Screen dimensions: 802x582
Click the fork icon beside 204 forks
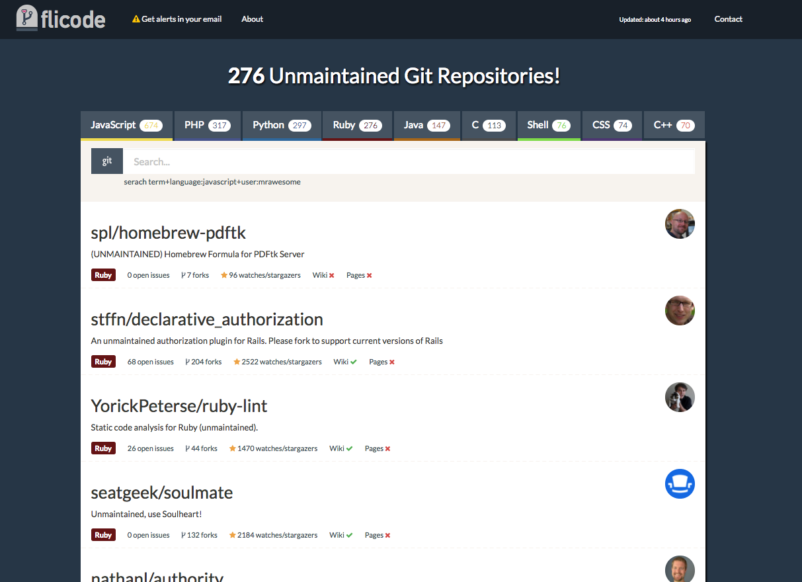point(187,362)
